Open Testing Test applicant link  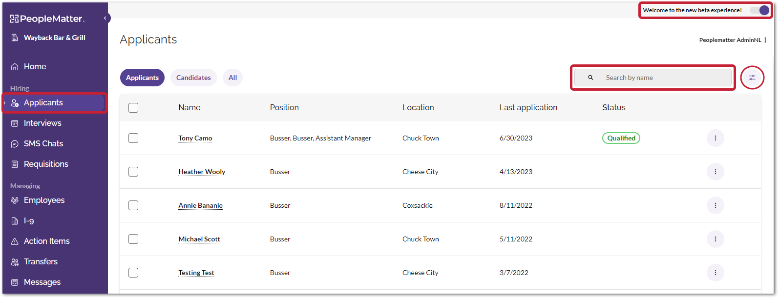[x=196, y=273]
